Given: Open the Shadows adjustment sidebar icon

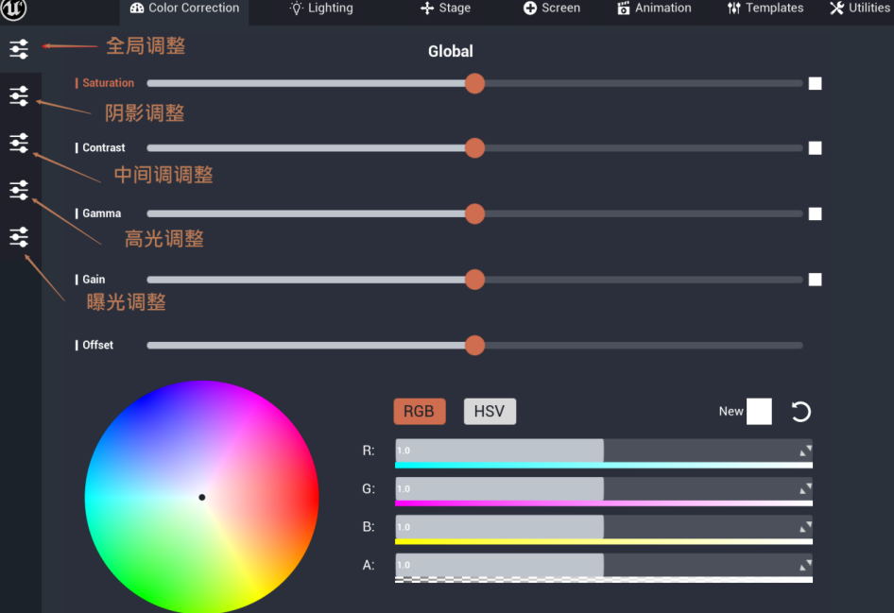Looking at the screenshot, I should tap(19, 95).
